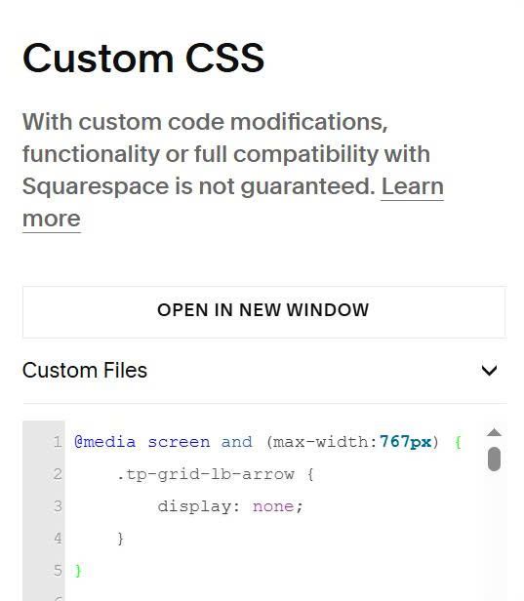Expand the Custom Files section label
524x601 pixels.
click(x=85, y=371)
